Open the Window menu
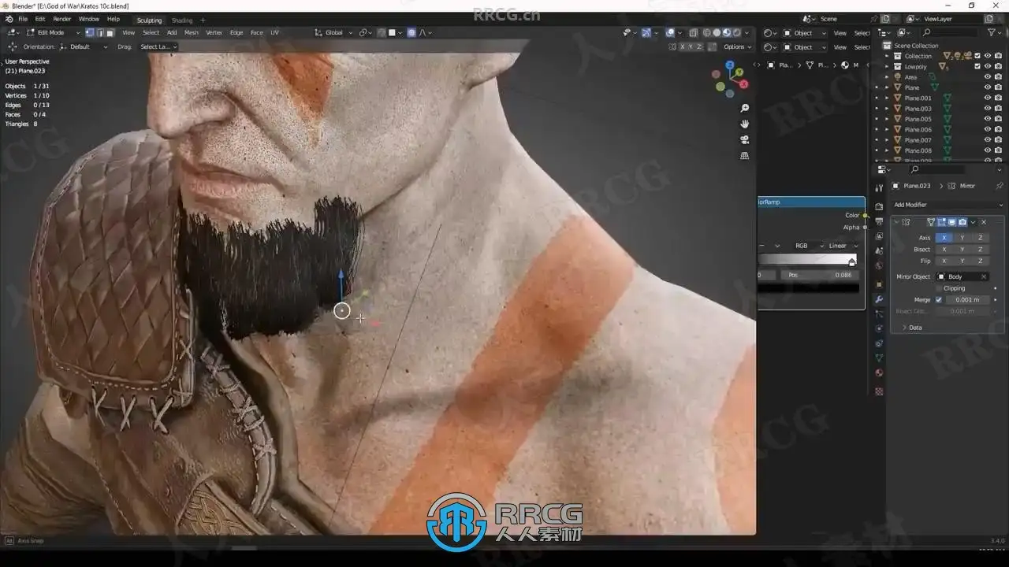1009x567 pixels. coord(89,19)
